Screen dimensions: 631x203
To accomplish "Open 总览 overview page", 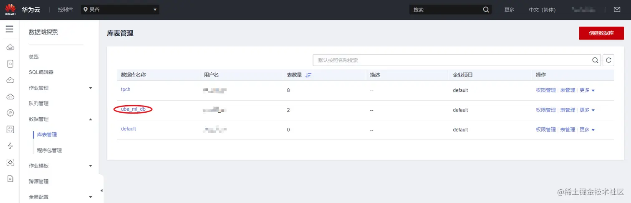I will [34, 57].
